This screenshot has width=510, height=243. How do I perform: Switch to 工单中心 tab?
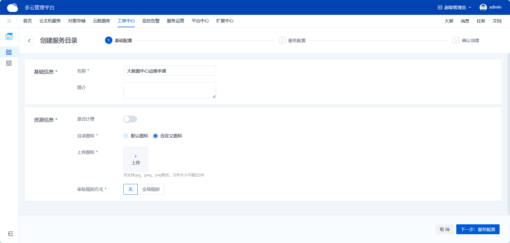pos(126,21)
